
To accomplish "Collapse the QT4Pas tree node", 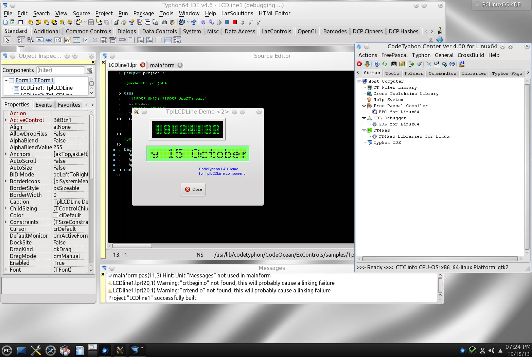I will click(364, 130).
